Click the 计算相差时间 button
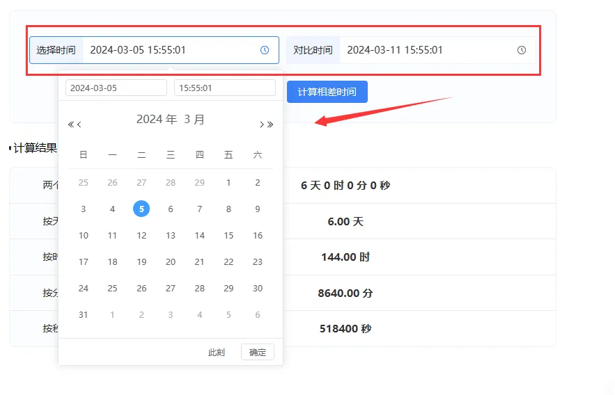 pos(327,92)
